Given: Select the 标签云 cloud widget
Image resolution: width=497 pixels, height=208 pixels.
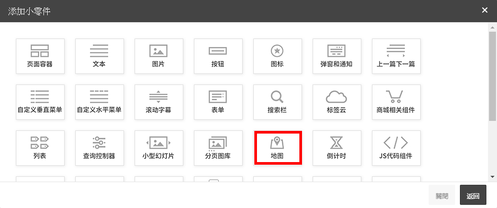Looking at the screenshot, I should [x=337, y=102].
